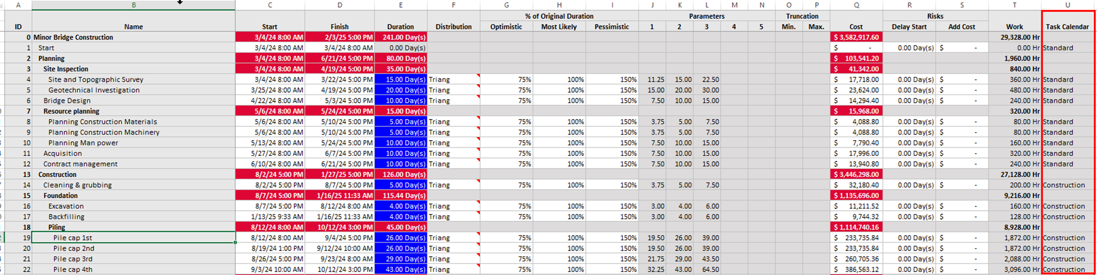Click the % of Original Duration header

559,16
